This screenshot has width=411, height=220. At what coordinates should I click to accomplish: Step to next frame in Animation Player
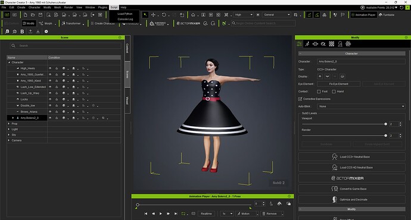tap(169, 213)
